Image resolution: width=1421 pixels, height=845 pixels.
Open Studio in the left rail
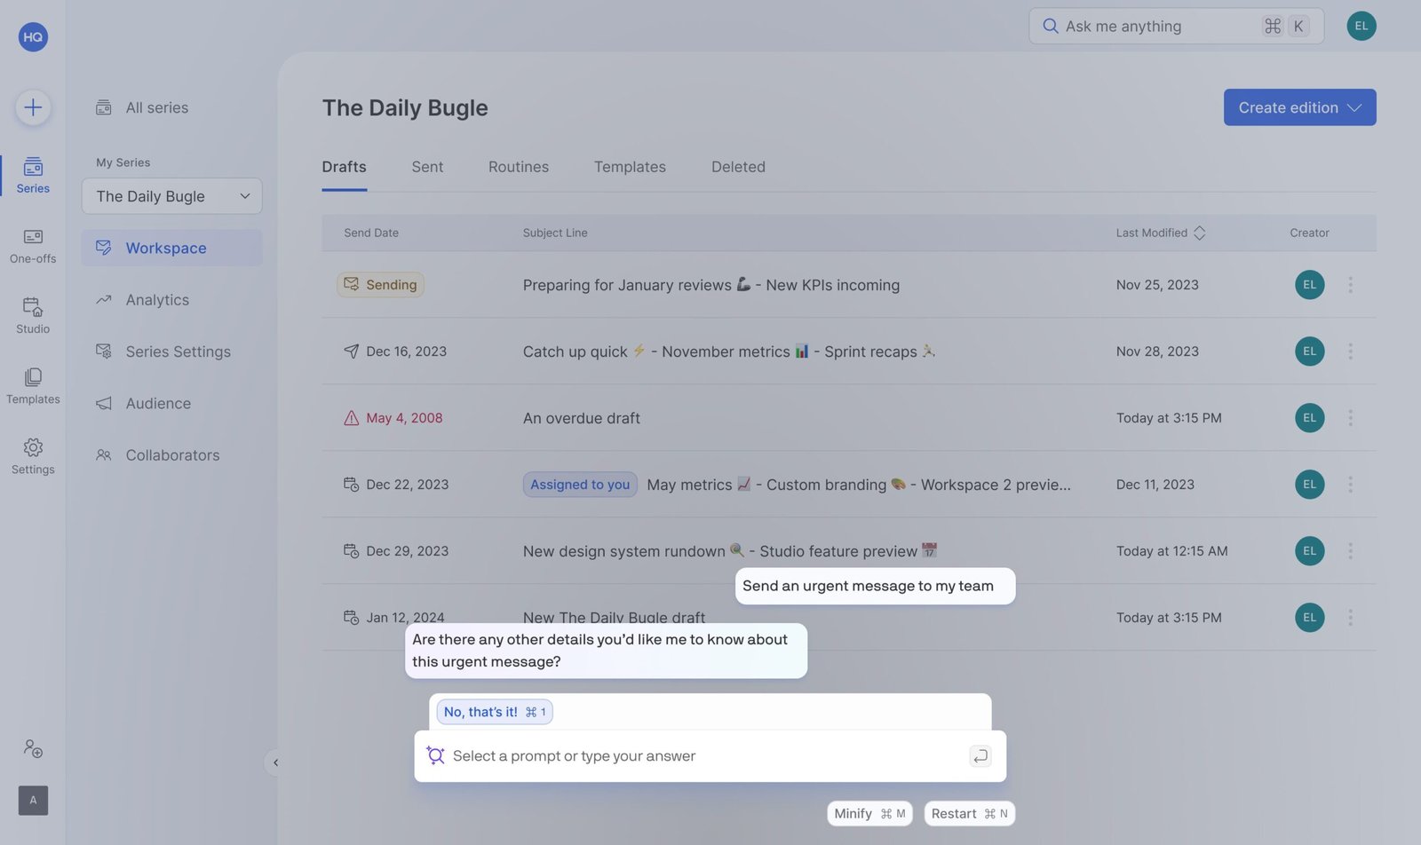point(33,316)
